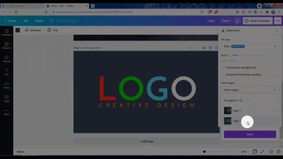
Task: Open the More sidebar options
Action: click(x=7, y=112)
